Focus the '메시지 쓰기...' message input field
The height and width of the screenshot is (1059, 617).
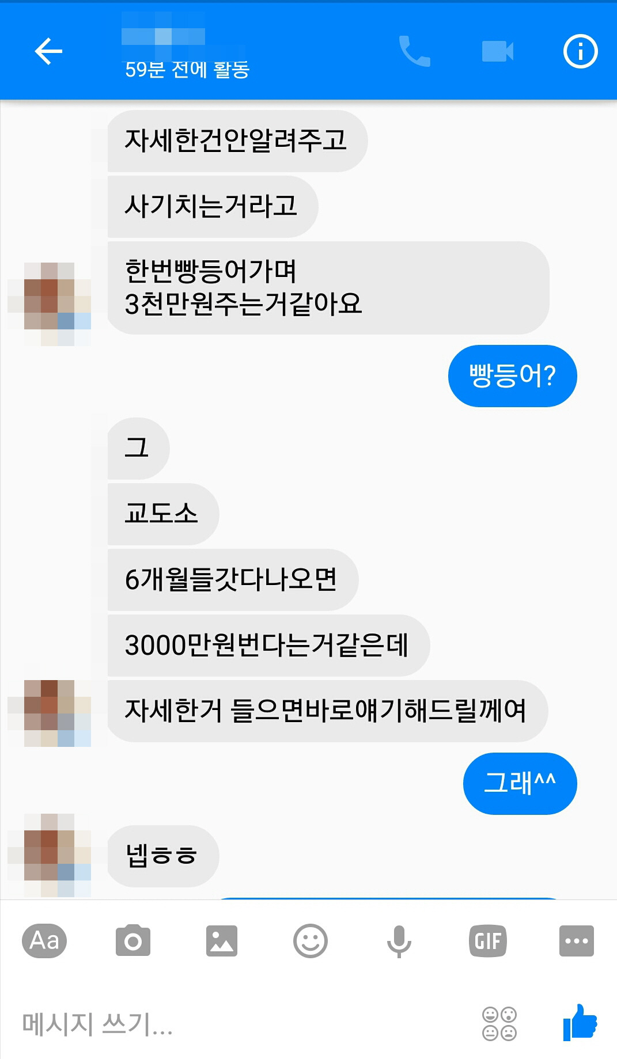pyautogui.click(x=242, y=1024)
